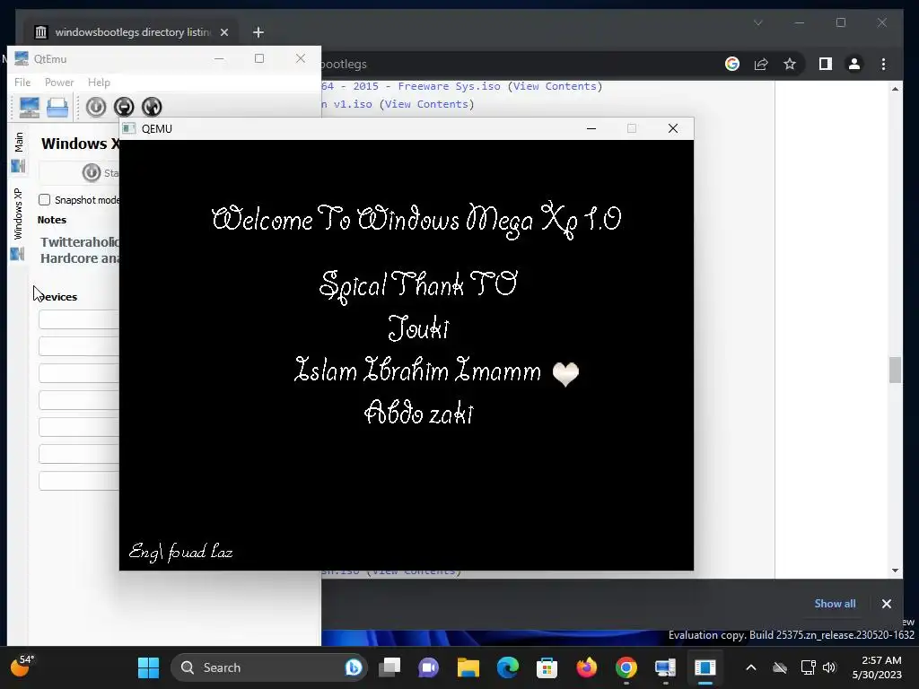Click the restart machine icon in QtEmu toolbar

pyautogui.click(x=151, y=107)
